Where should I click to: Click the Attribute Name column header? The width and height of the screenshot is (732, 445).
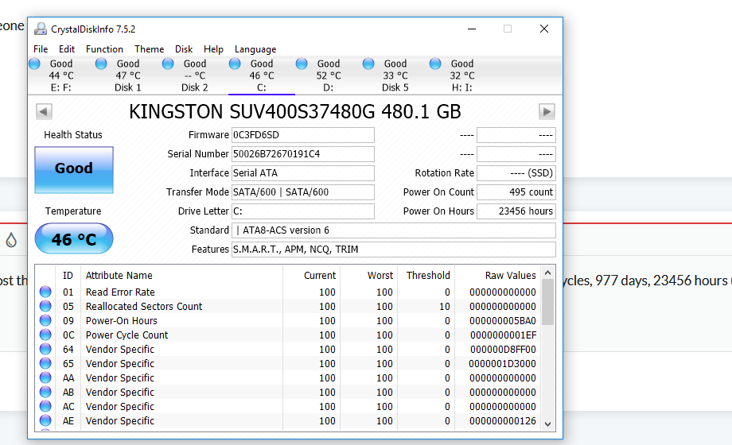(x=119, y=275)
